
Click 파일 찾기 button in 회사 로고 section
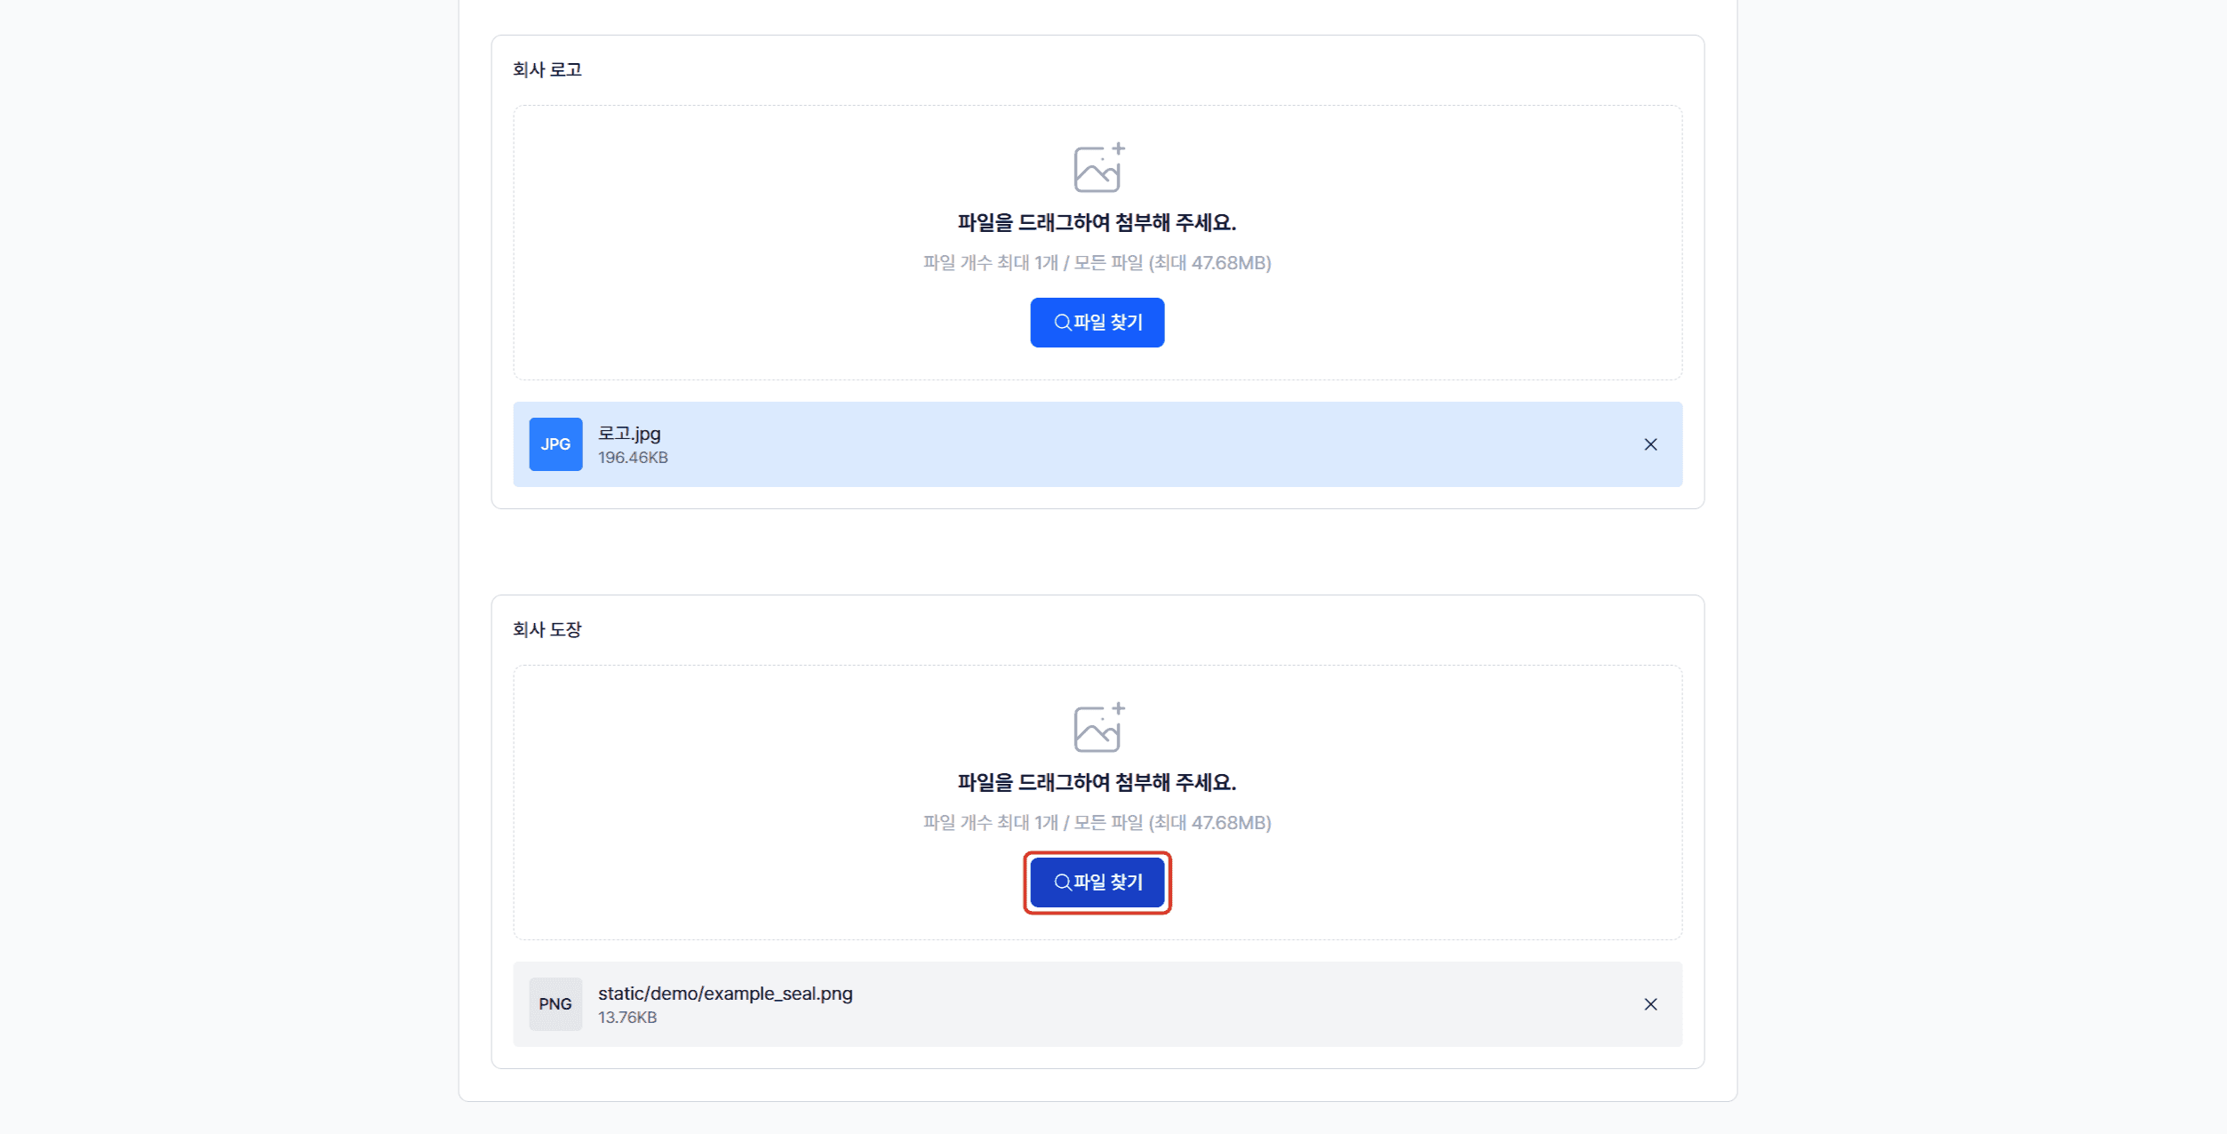1098,323
